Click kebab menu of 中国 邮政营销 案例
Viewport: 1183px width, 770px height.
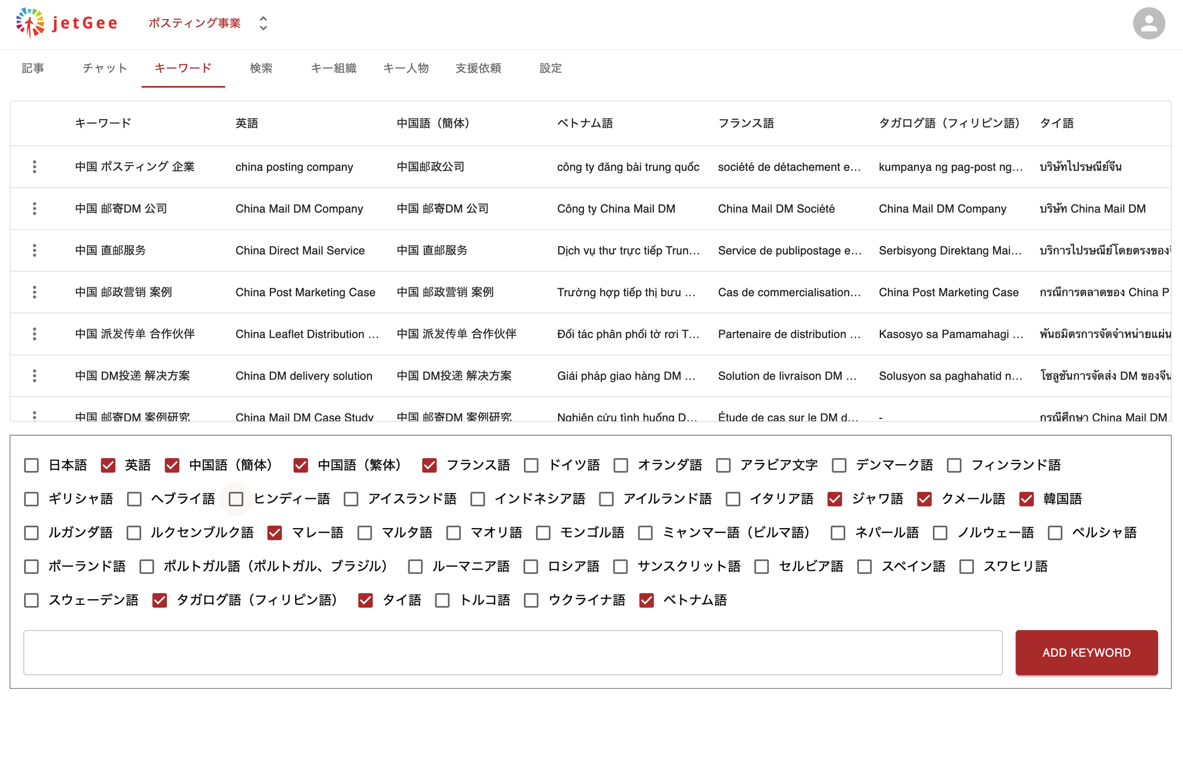pos(35,292)
